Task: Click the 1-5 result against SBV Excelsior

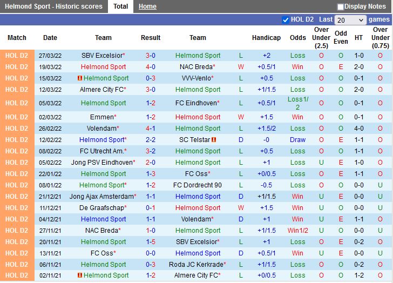Action: click(151, 242)
